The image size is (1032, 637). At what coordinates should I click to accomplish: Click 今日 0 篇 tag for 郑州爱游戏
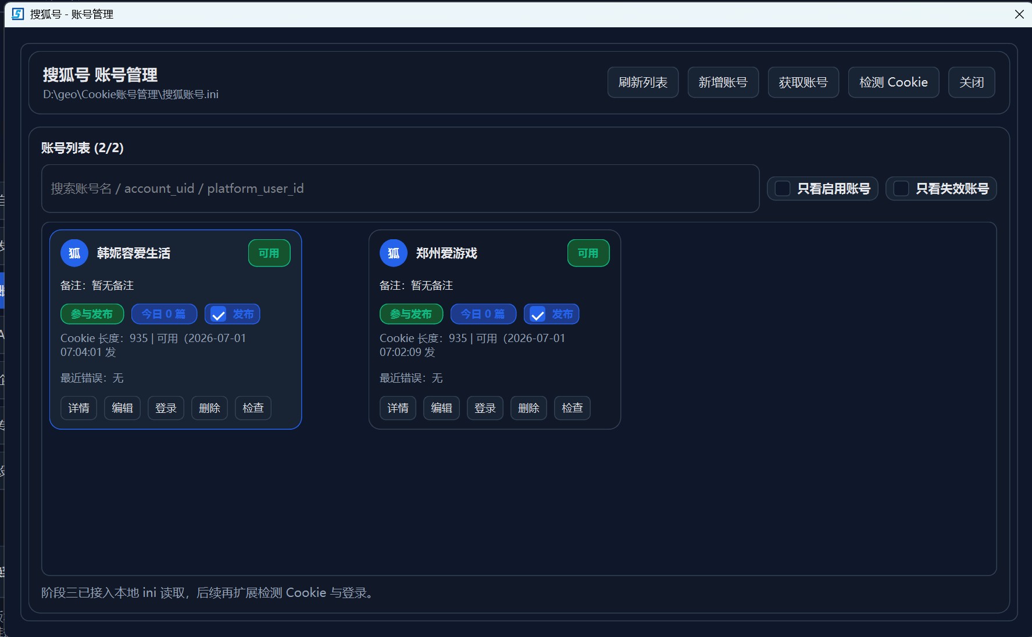tap(483, 314)
